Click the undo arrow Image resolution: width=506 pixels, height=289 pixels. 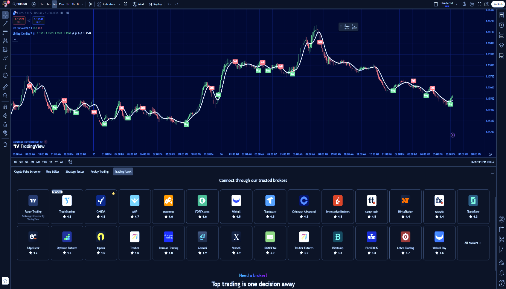point(169,4)
